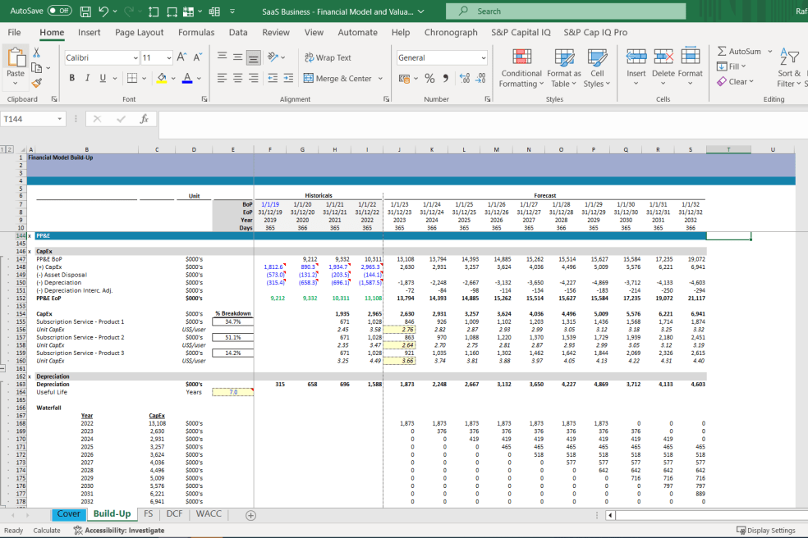Image resolution: width=808 pixels, height=538 pixels.
Task: Add a new worksheet with the plus button
Action: [x=249, y=514]
